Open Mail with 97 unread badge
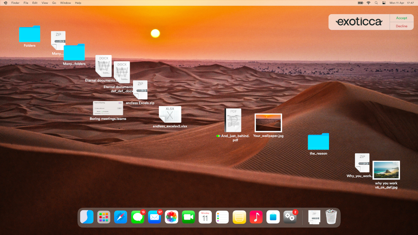Screen dimensions: 418x235 [155, 217]
